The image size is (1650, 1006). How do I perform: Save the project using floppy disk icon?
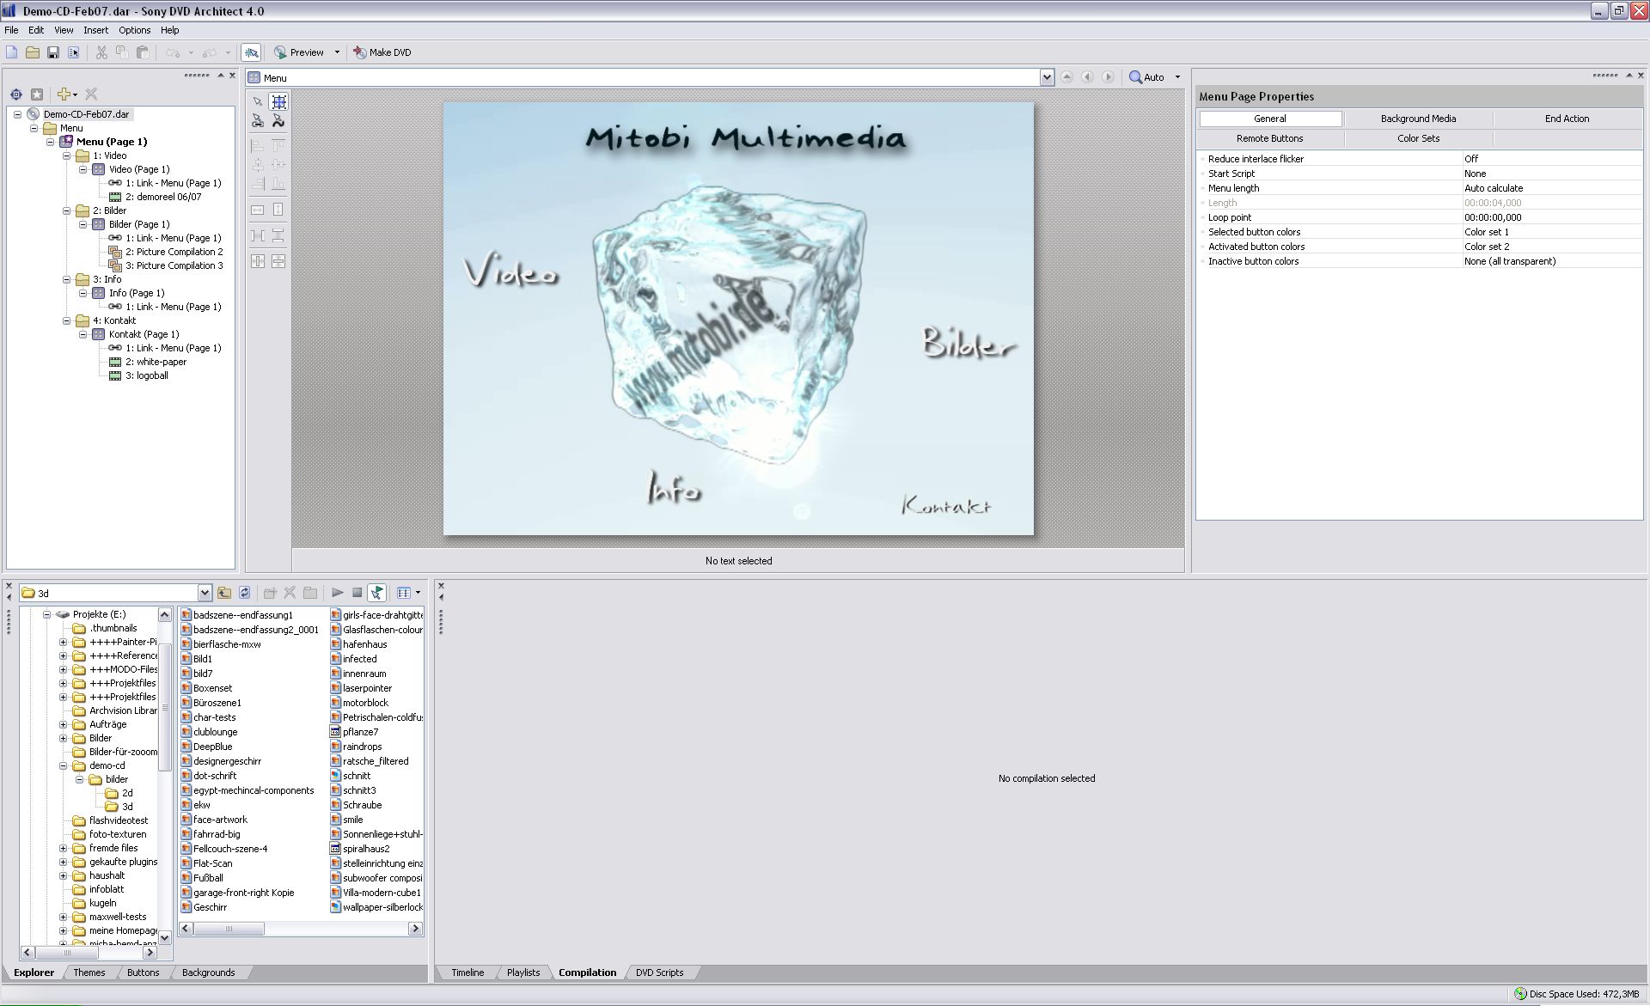(53, 52)
